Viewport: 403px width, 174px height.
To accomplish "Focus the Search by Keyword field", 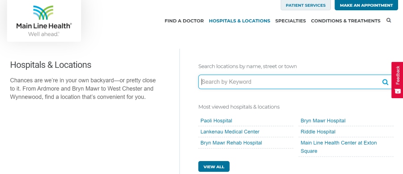I will [296, 82].
